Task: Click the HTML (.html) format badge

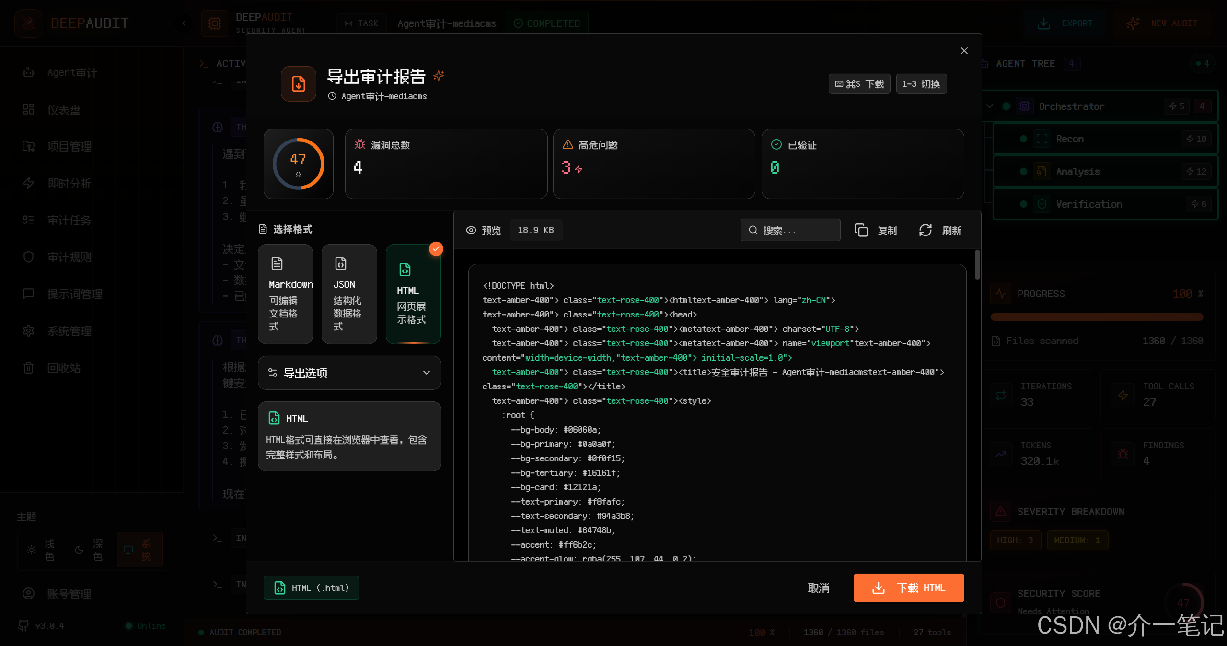Action: (311, 588)
